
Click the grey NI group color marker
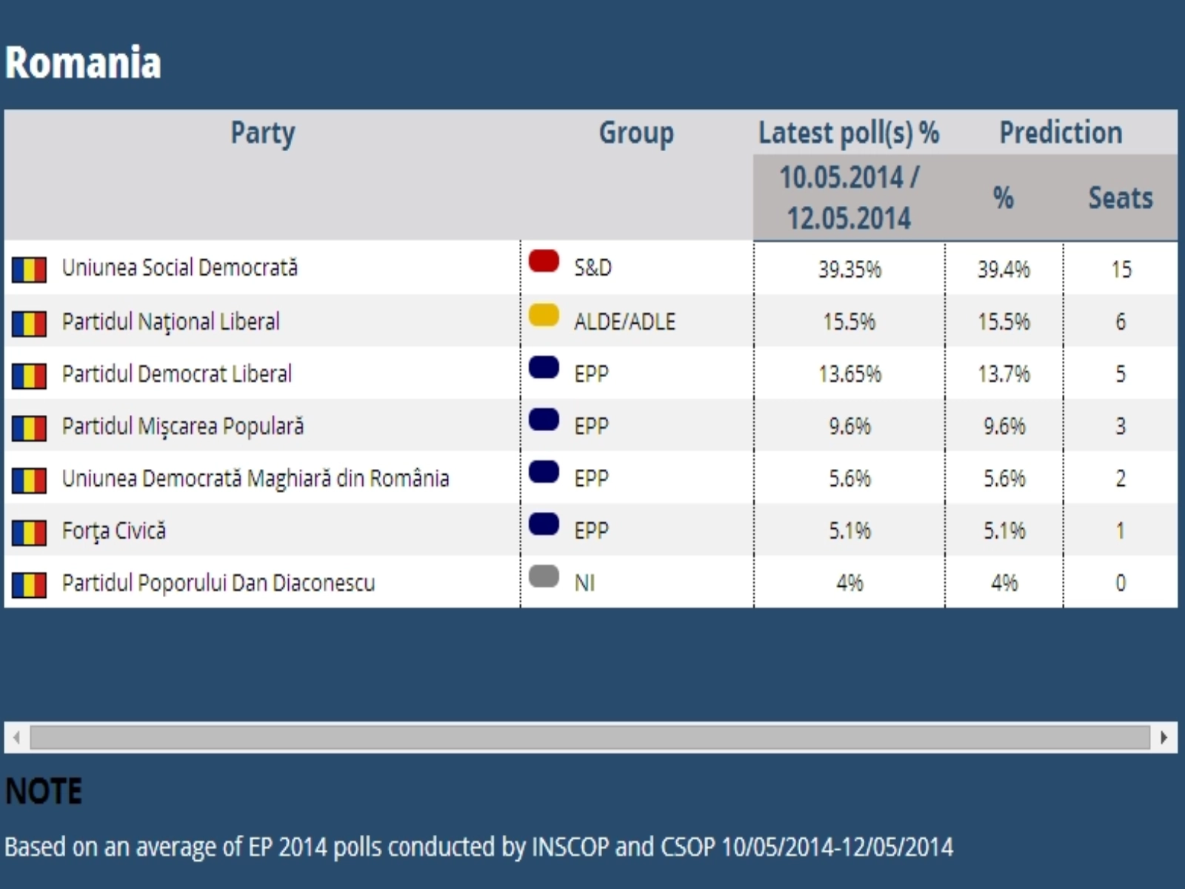(544, 576)
